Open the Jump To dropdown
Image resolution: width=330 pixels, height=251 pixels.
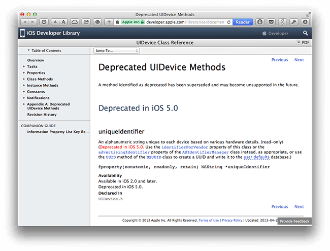click(116, 50)
